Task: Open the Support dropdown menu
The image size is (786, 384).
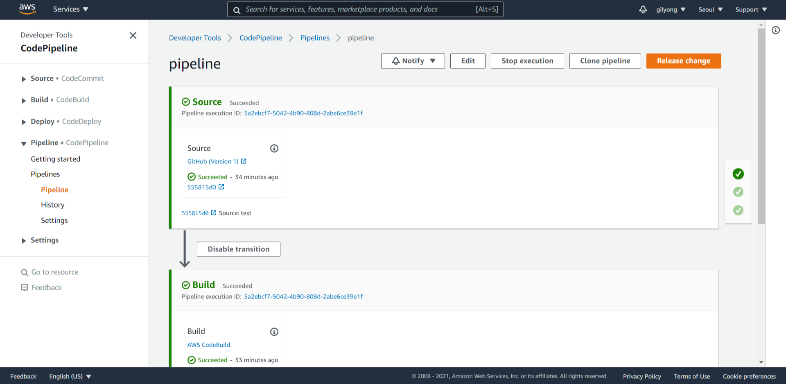Action: 751,9
